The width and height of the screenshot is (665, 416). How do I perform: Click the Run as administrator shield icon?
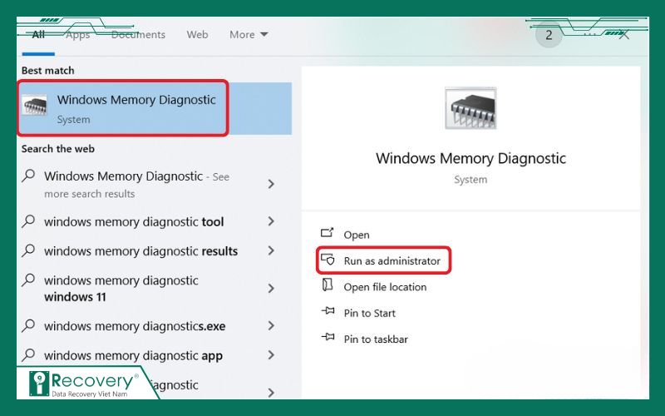tap(328, 259)
